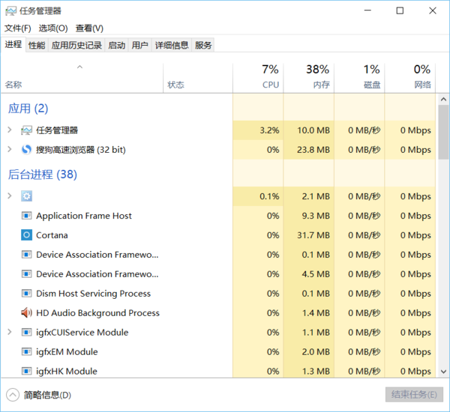The height and width of the screenshot is (412, 450).
Task: Click the 31.7 MB memory cell
Action: [x=309, y=235]
